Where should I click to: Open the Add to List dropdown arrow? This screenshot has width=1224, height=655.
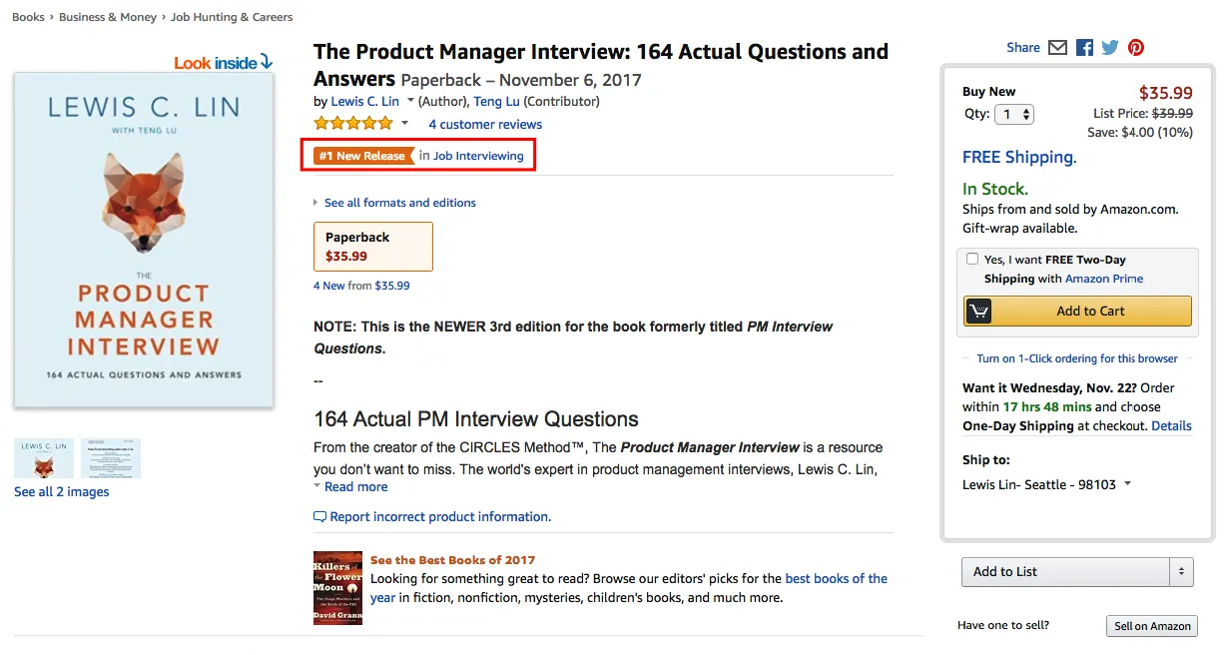[x=1182, y=572]
